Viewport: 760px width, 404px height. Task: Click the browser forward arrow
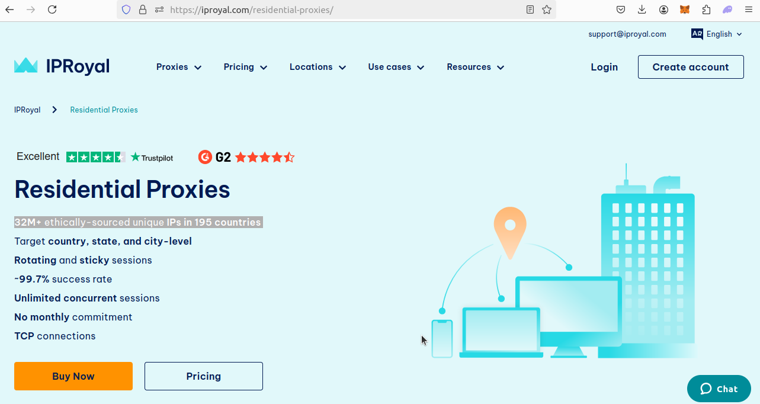(31, 9)
